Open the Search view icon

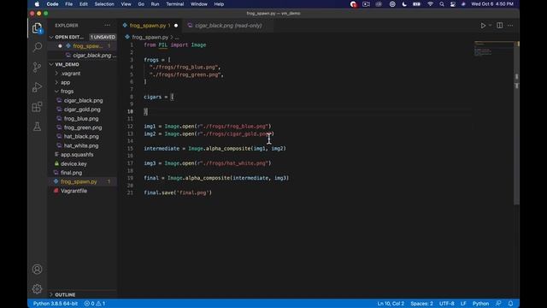(x=37, y=47)
